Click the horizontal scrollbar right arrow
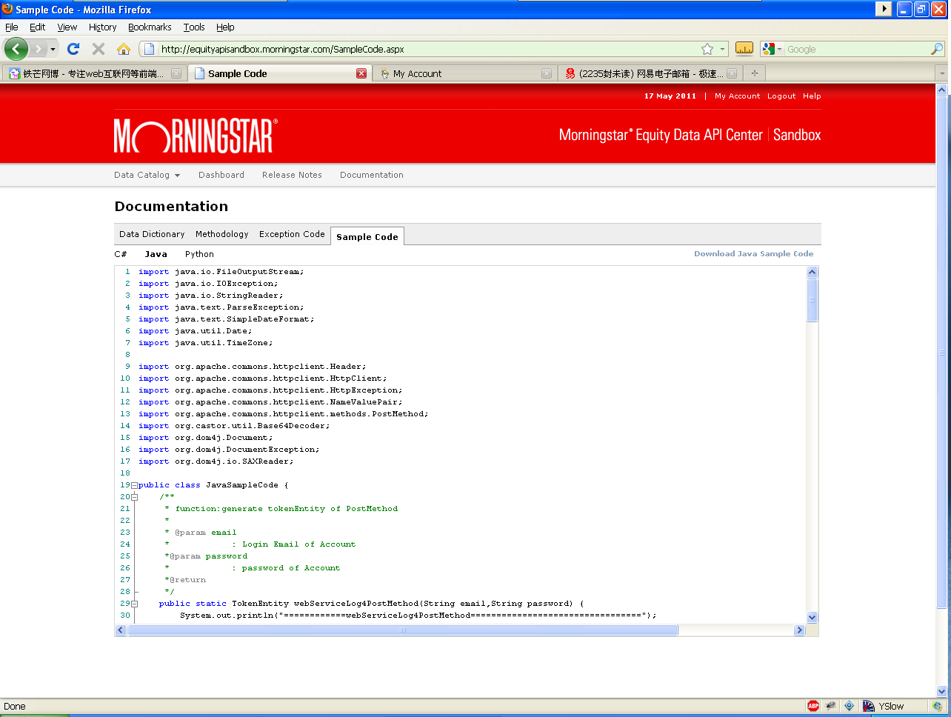 (x=798, y=630)
